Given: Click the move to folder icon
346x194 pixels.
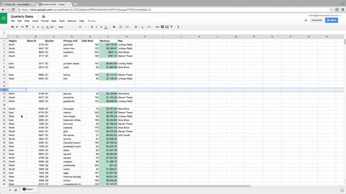Looking at the screenshot, I should point(43,17).
